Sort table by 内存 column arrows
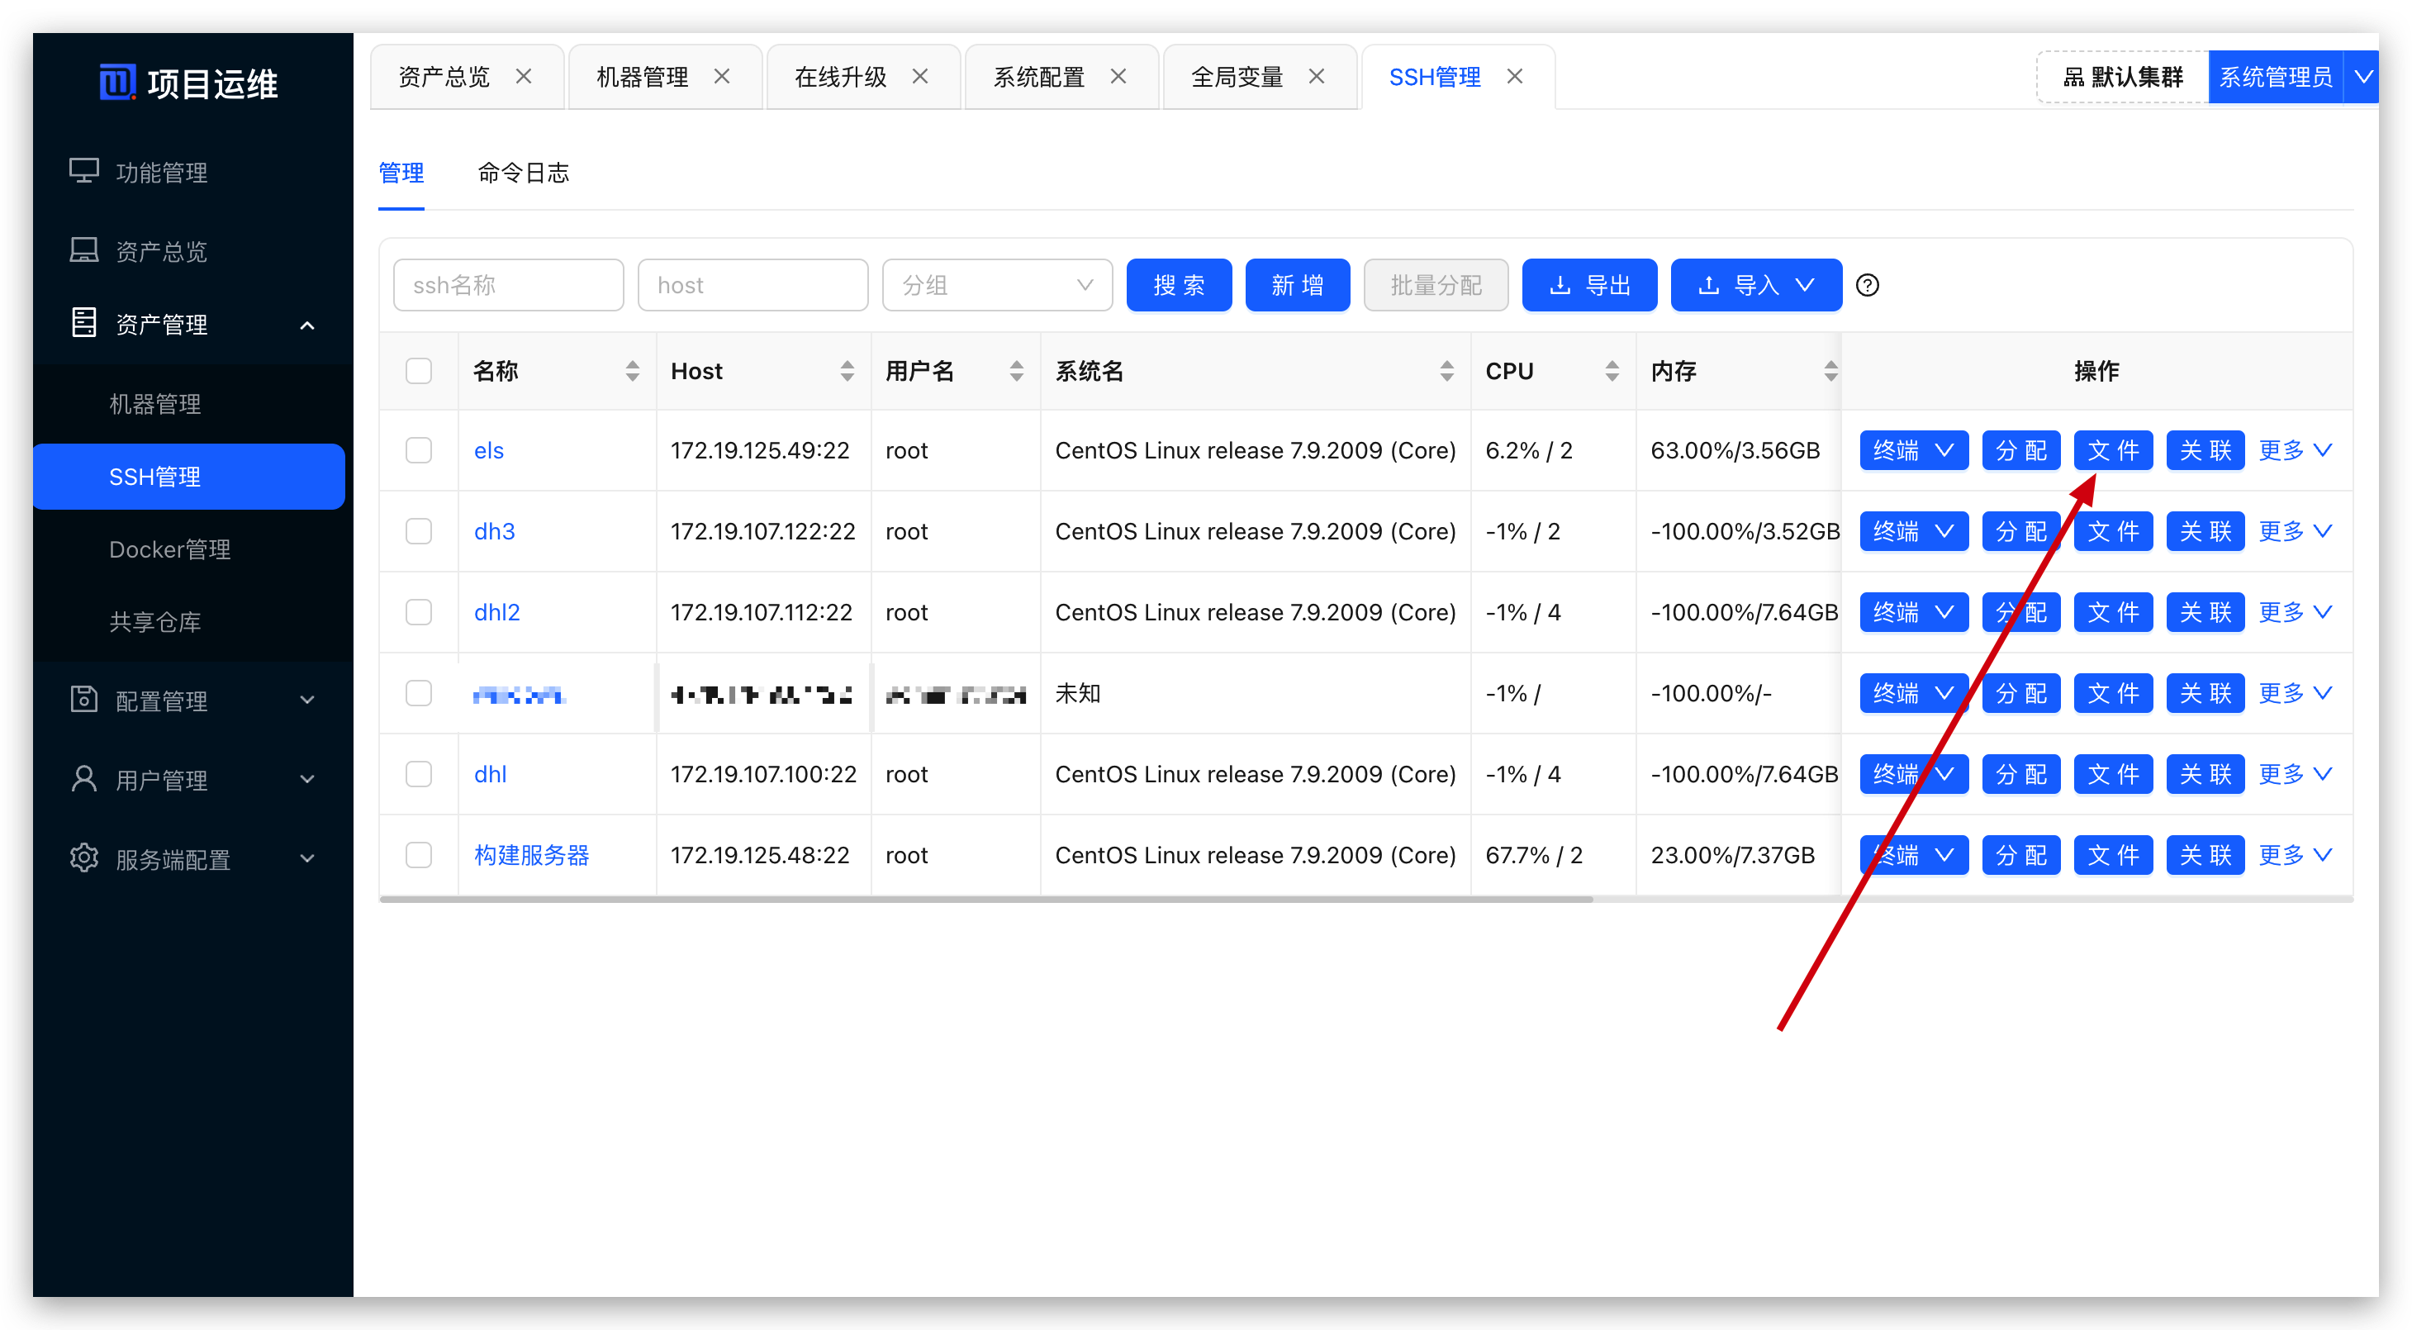Viewport: 2412px width, 1330px height. tap(1830, 371)
